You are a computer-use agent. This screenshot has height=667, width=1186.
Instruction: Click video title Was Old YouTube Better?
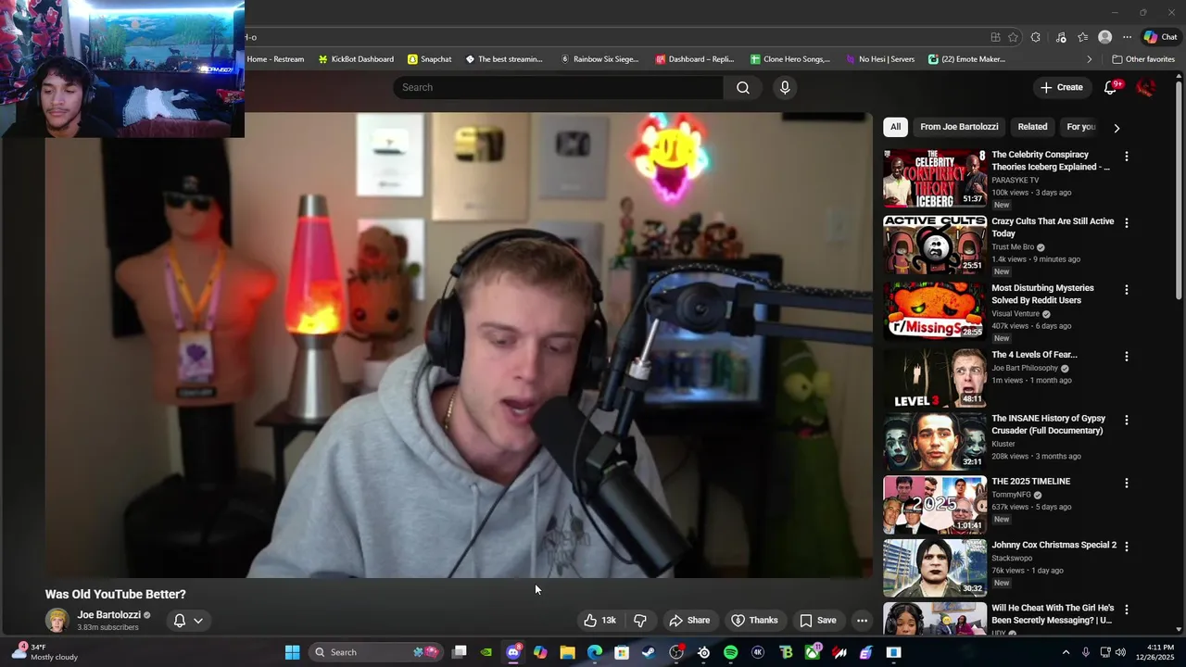tap(116, 595)
